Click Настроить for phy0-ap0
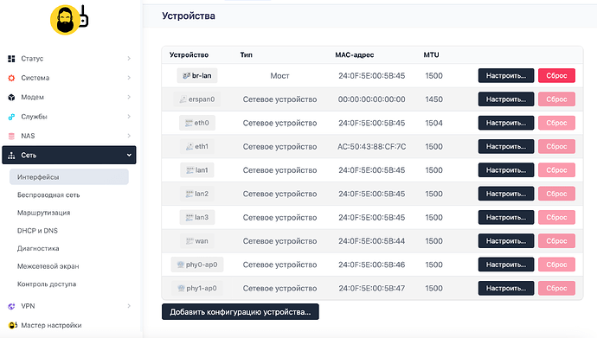This screenshot has width=597, height=338. [x=506, y=265]
